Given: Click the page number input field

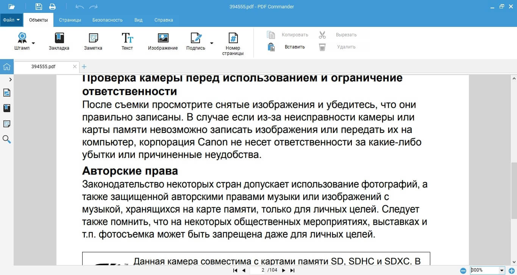Looking at the screenshot, I should (258, 270).
